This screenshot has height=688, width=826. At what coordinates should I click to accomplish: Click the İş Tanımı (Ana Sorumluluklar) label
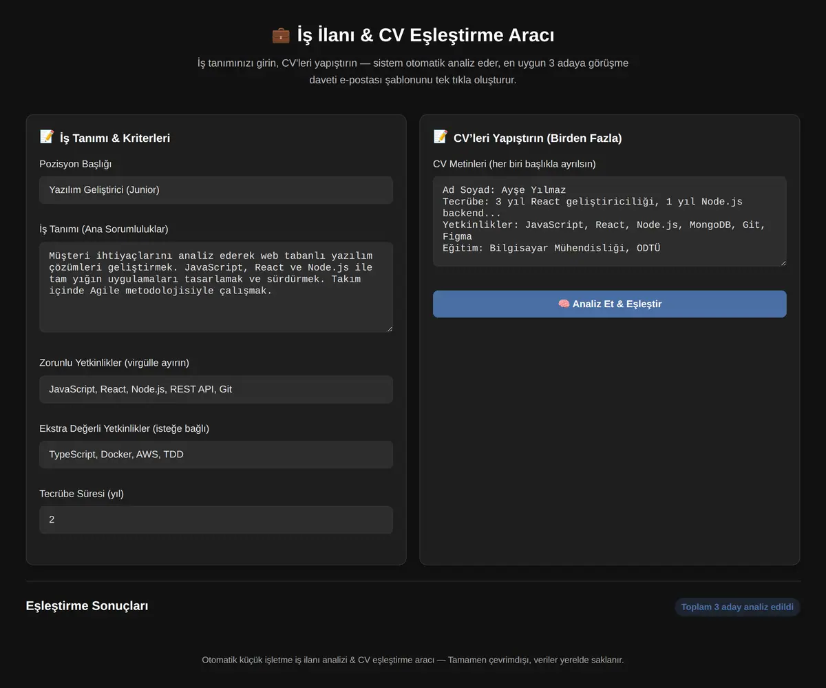click(104, 229)
